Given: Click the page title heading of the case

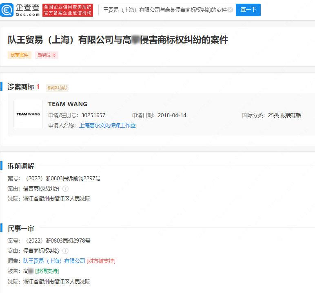Looking at the screenshot, I should pos(118,40).
